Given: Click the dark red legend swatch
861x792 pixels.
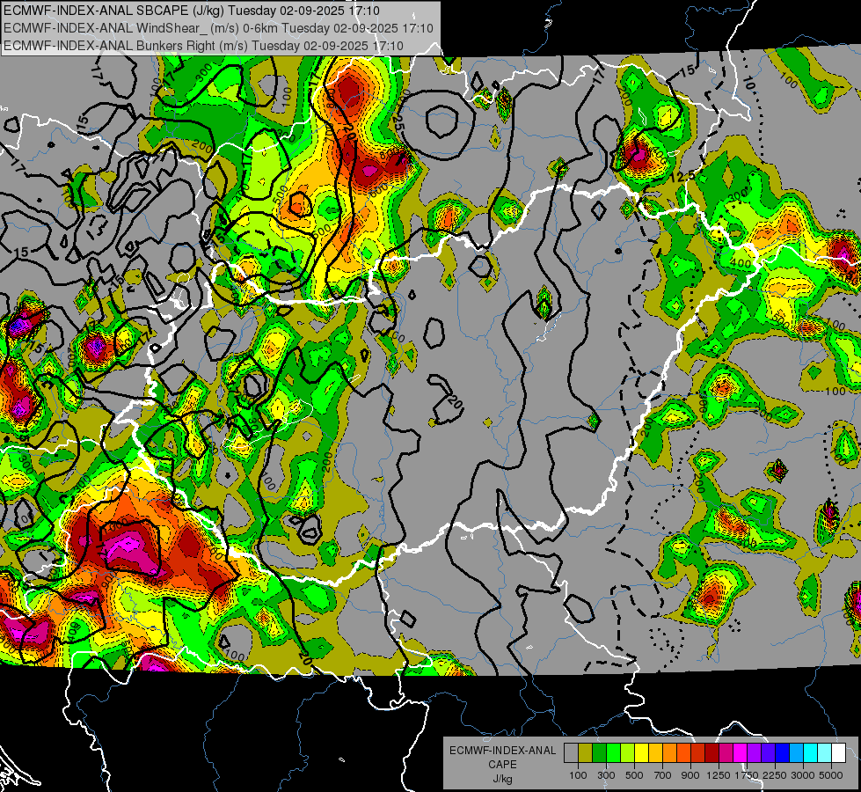Looking at the screenshot, I should [x=712, y=753].
